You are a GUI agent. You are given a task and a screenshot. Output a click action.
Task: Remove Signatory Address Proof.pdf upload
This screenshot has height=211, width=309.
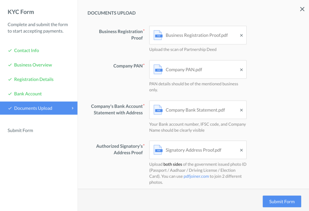241,150
